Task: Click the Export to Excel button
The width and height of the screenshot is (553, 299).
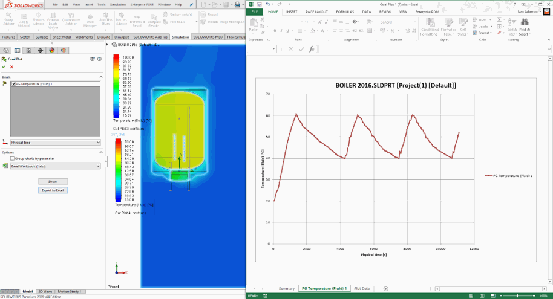Action: tap(53, 190)
